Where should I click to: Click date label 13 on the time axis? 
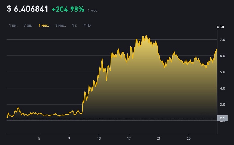click(99, 138)
